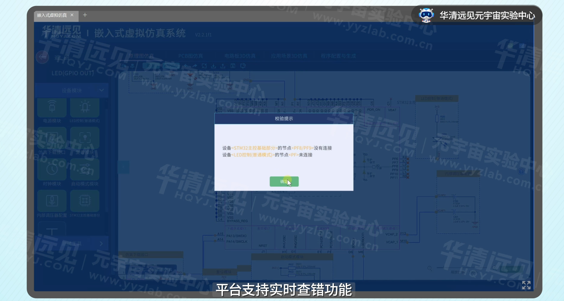This screenshot has width=564, height=301.
Task: Click the help question mark icon
Action: [521, 171]
